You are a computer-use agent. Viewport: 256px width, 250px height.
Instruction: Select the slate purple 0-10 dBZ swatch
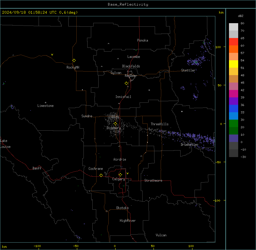(x=233, y=138)
